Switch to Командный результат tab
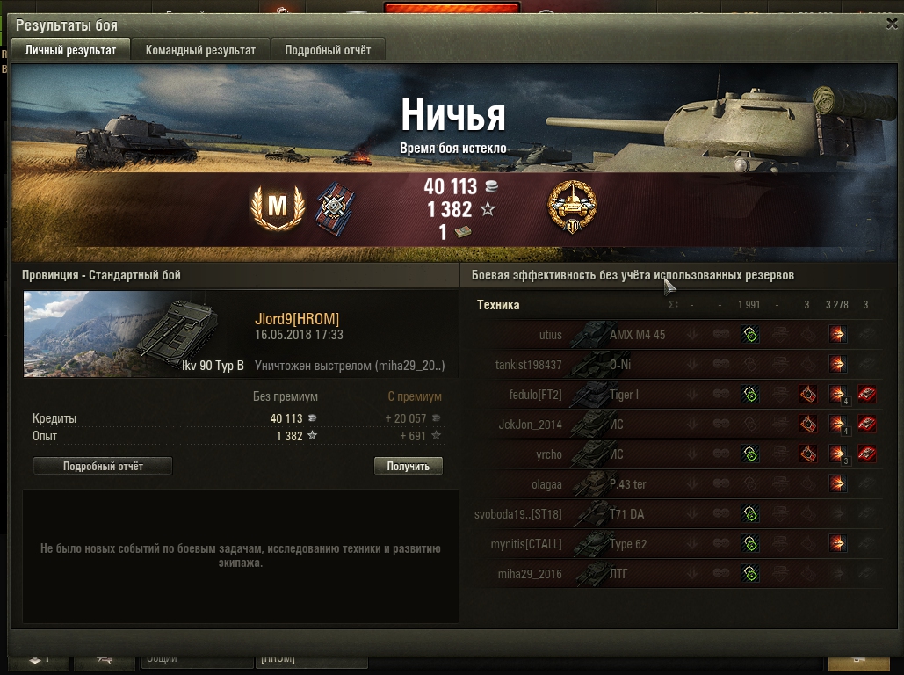The height and width of the screenshot is (675, 904). (x=200, y=50)
